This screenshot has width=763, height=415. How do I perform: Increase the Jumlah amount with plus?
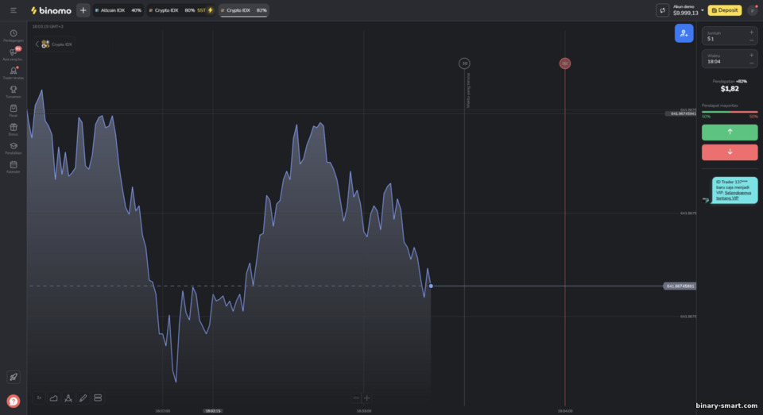click(x=751, y=32)
